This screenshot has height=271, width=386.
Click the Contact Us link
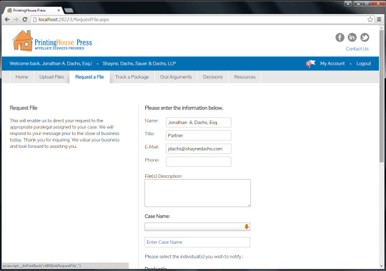357,49
